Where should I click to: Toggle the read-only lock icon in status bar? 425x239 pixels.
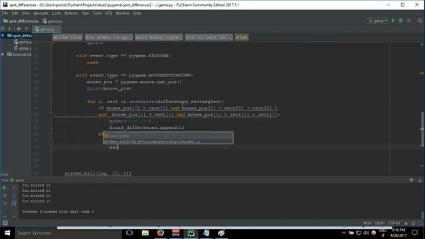click(x=406, y=223)
